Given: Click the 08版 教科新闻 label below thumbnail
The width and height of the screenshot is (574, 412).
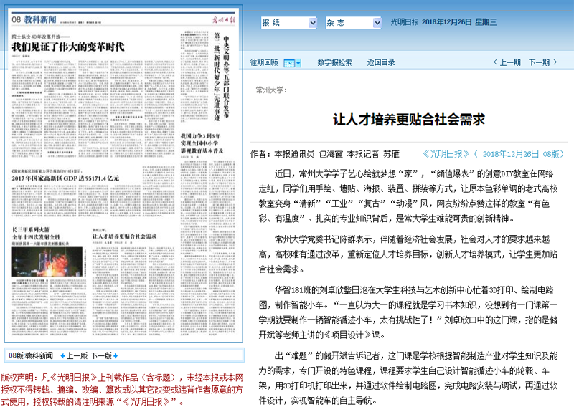Looking at the screenshot, I should click(31, 355).
